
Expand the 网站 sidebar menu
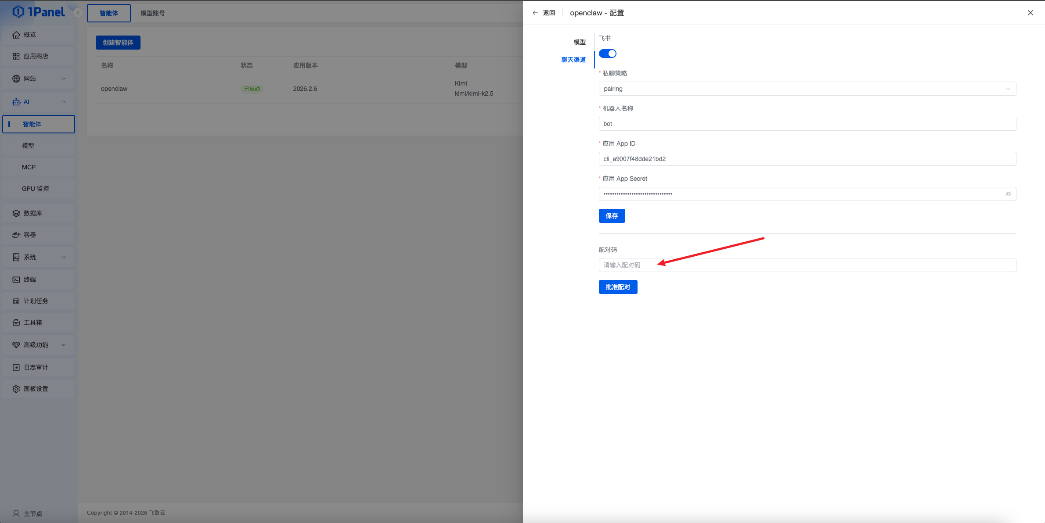[64, 79]
